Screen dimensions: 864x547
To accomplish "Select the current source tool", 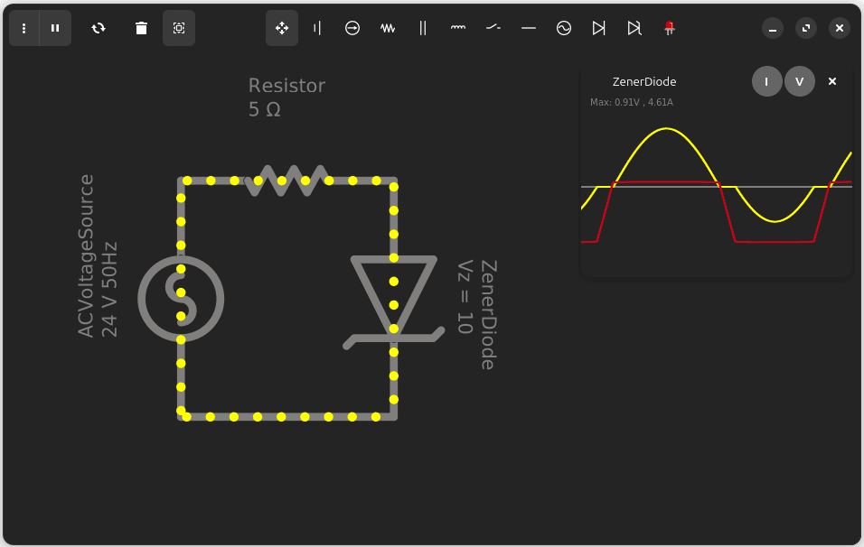I will 352,28.
